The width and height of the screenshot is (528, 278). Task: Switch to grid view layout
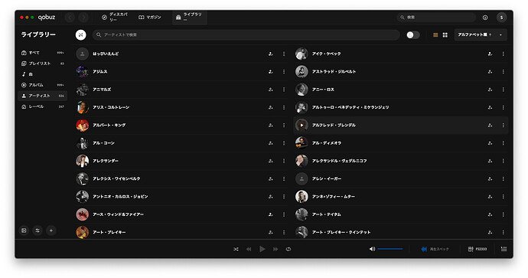point(445,34)
